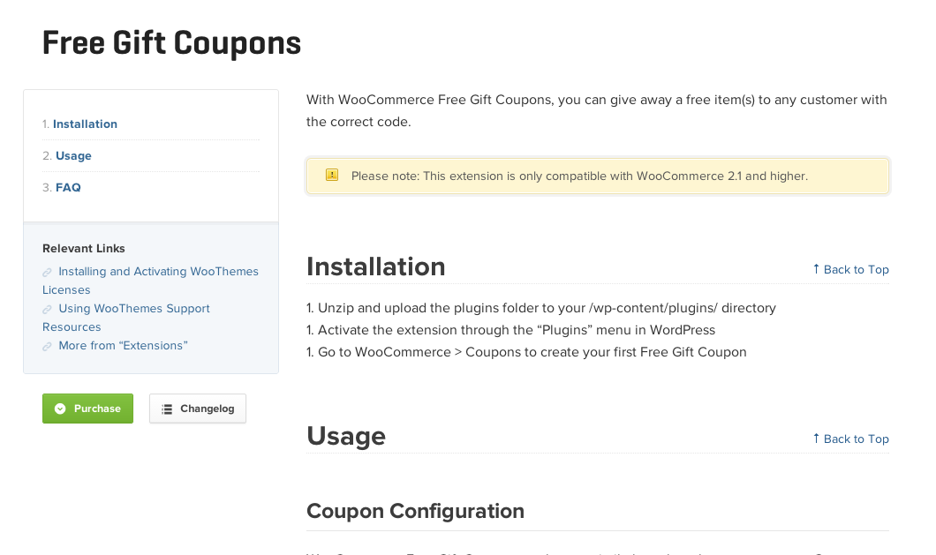Open Installing and Activating WooThemes Licenses link
Viewport: 936px width, 555px height.
pos(150,281)
